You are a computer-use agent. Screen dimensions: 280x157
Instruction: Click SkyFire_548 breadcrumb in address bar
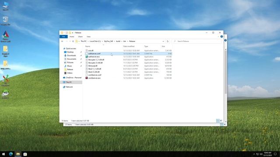tap(108, 41)
